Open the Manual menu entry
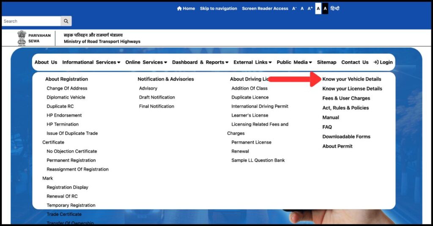Screen dimensions: 433x226 click(x=331, y=118)
